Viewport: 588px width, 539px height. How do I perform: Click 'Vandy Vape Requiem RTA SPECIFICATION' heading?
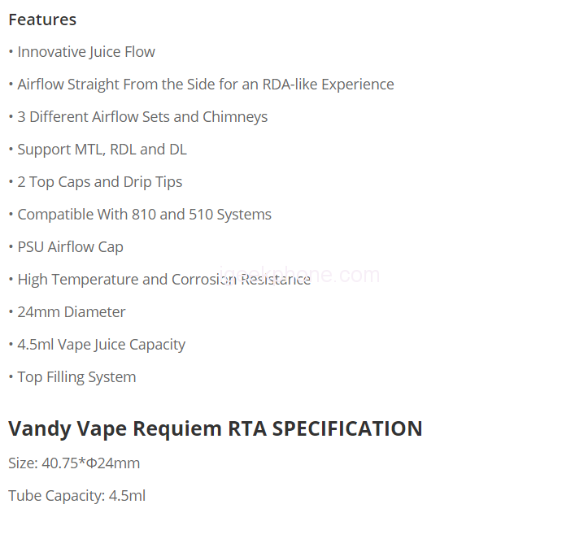click(215, 428)
